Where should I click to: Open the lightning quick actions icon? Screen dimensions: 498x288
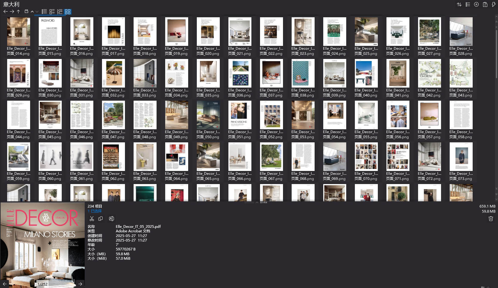494,4
